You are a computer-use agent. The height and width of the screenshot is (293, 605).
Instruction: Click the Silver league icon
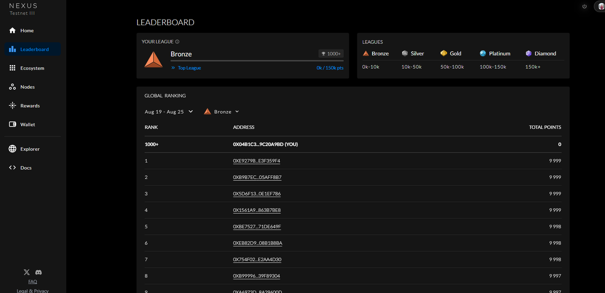tap(405, 53)
